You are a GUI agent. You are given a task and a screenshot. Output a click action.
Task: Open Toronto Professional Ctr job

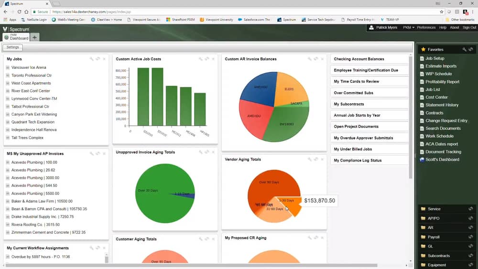click(x=32, y=75)
